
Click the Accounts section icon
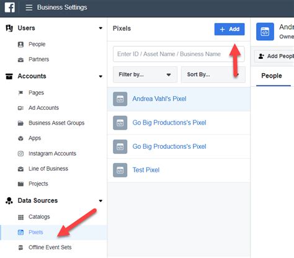click(x=9, y=76)
